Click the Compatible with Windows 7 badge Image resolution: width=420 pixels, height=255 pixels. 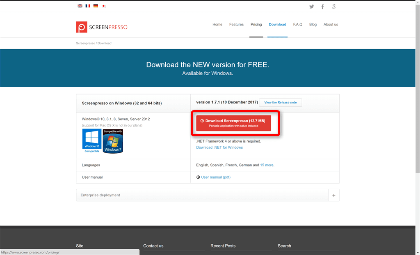pyautogui.click(x=113, y=141)
